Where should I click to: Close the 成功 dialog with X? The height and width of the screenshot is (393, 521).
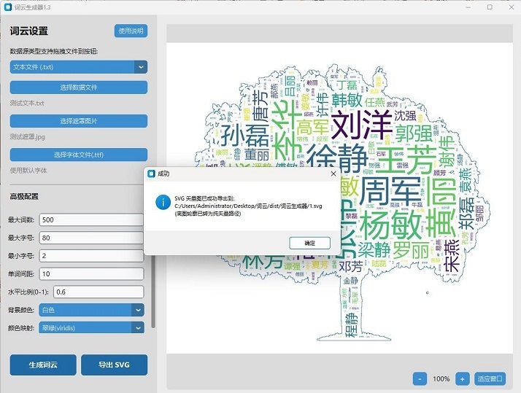(333, 174)
